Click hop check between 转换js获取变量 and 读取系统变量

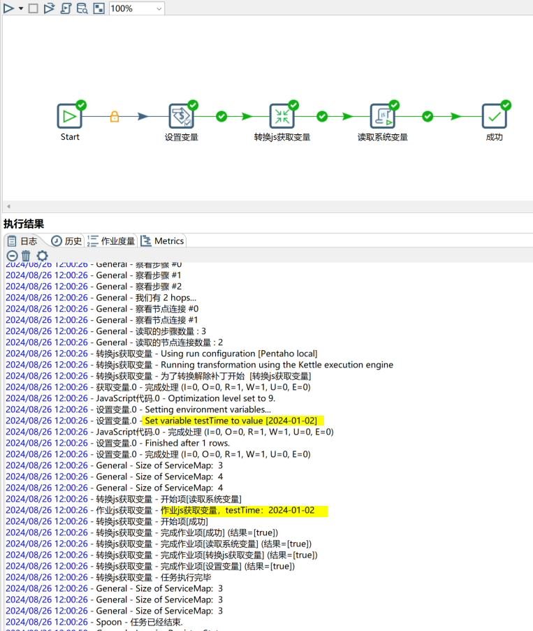[322, 117]
